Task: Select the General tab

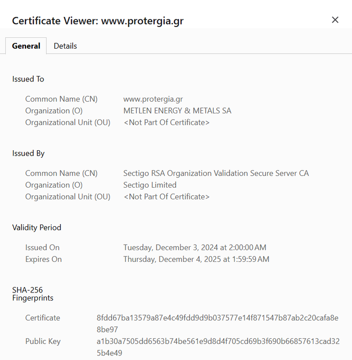Action: click(x=26, y=46)
